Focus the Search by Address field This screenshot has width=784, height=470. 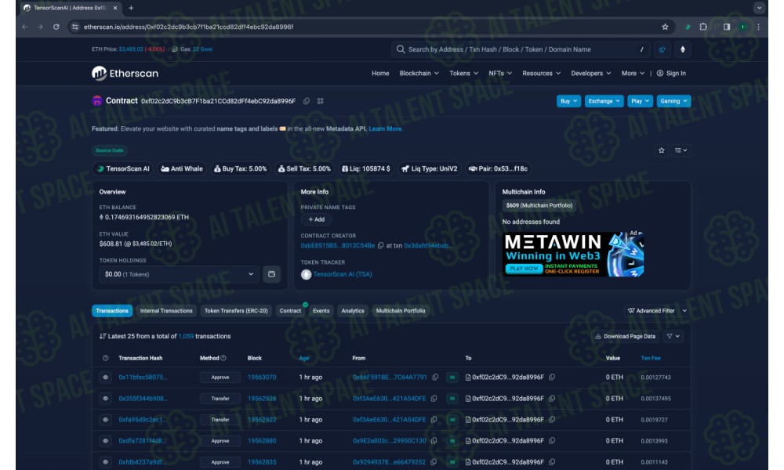(x=520, y=49)
